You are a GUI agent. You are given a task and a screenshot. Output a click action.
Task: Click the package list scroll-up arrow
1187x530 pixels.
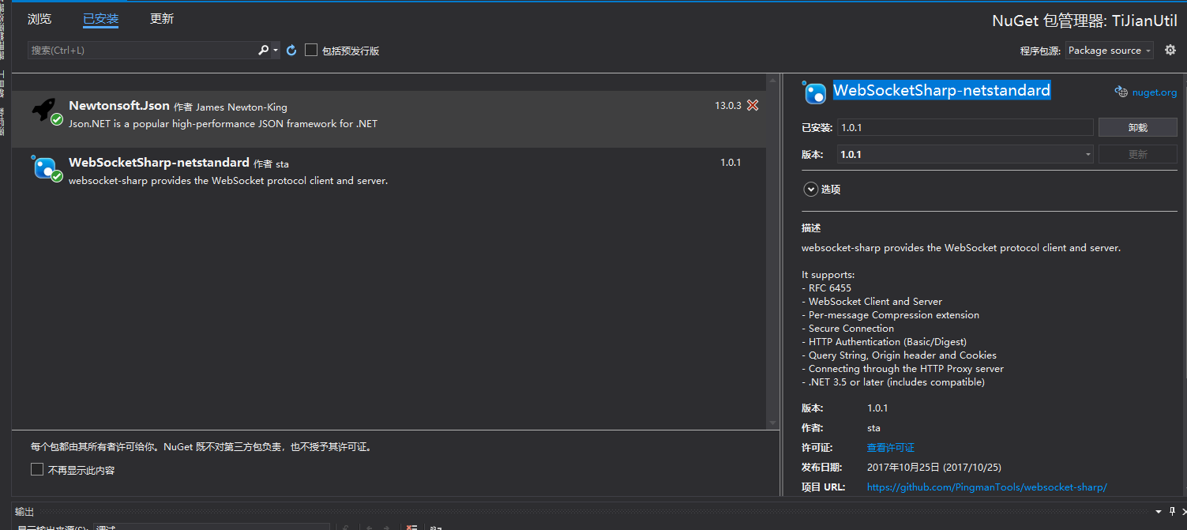point(772,81)
